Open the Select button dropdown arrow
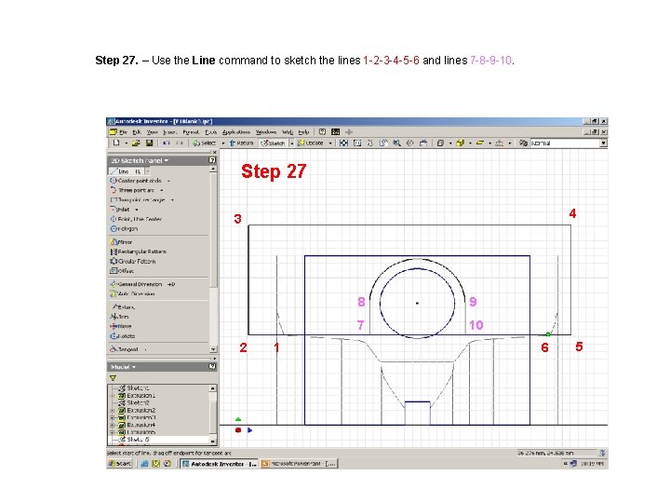This screenshot has height=503, width=670. (222, 143)
